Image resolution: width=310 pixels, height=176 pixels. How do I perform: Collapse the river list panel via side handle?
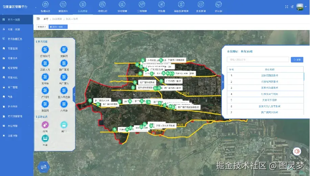74,95
